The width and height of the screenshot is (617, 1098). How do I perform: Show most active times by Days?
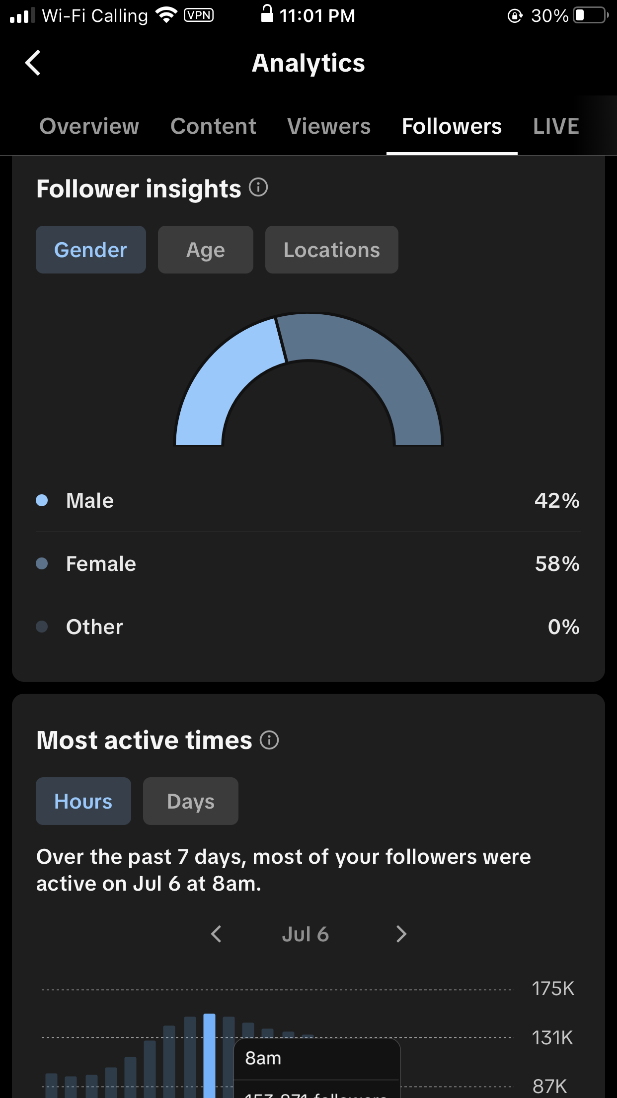coord(190,801)
